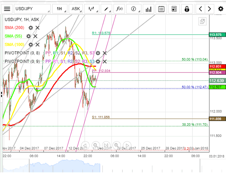Click the pop-out chart icon

pyautogui.click(x=202, y=22)
